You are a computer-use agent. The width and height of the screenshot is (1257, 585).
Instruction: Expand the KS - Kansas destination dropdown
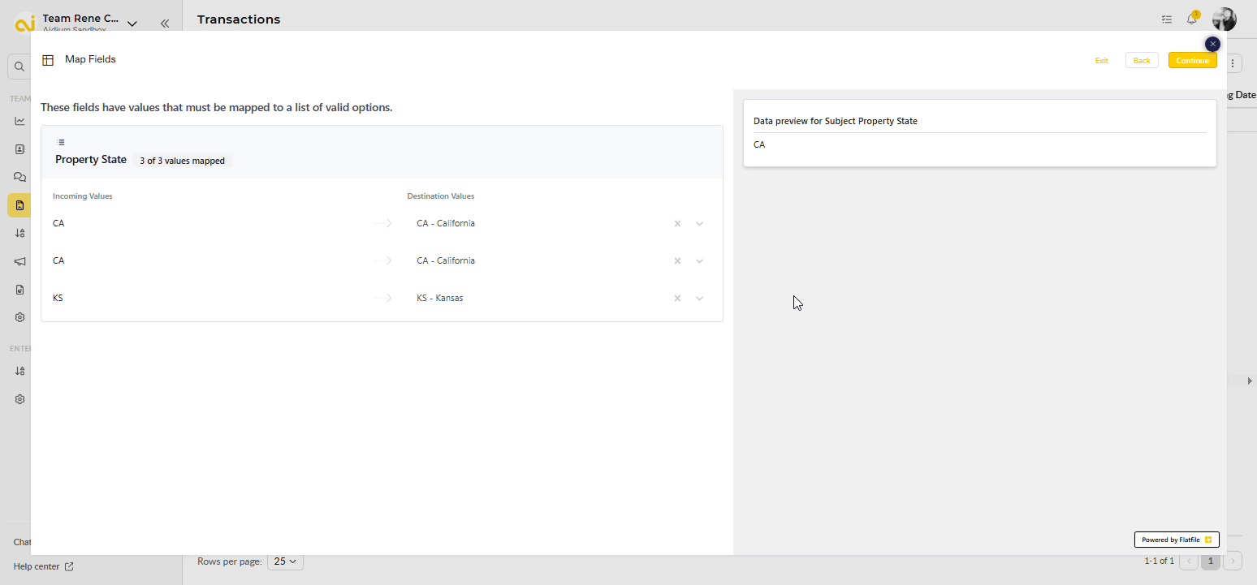699,299
